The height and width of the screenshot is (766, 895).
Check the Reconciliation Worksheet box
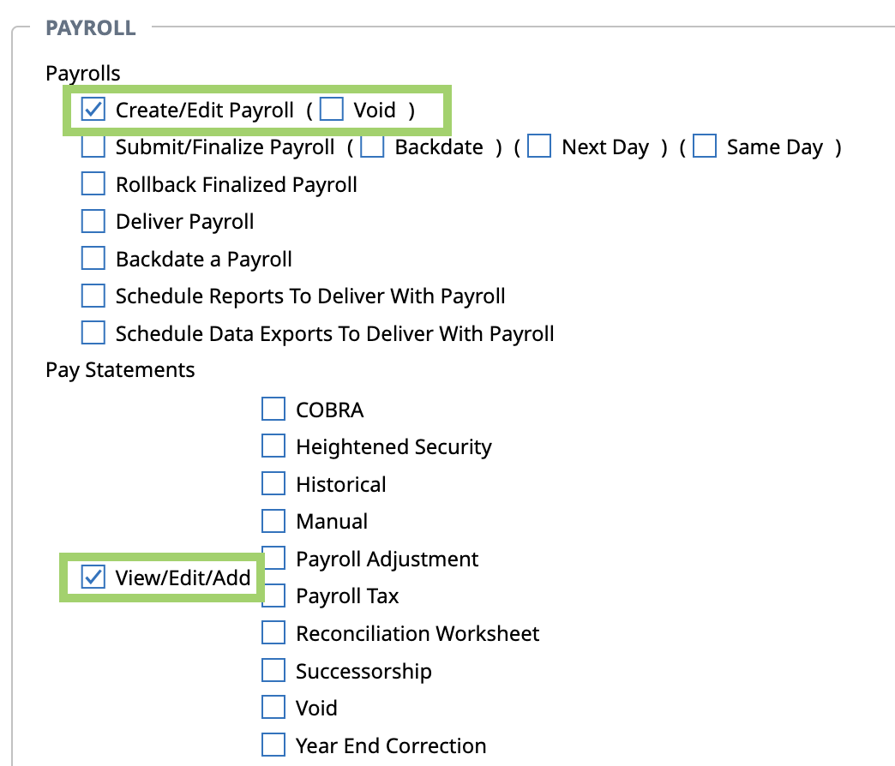(x=273, y=632)
